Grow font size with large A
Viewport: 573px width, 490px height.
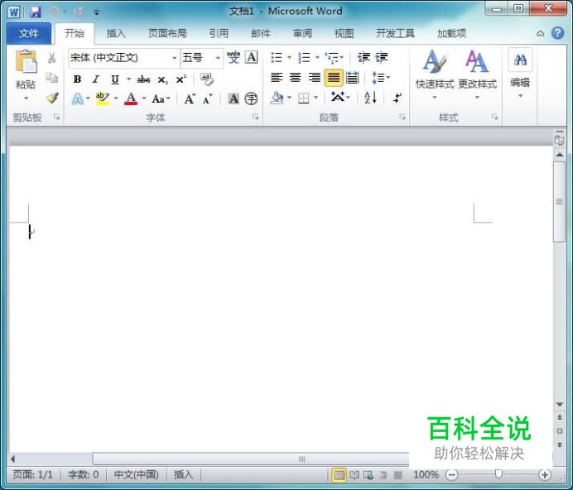[x=190, y=99]
